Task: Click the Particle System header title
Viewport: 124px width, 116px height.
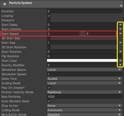Action: click(x=21, y=3)
